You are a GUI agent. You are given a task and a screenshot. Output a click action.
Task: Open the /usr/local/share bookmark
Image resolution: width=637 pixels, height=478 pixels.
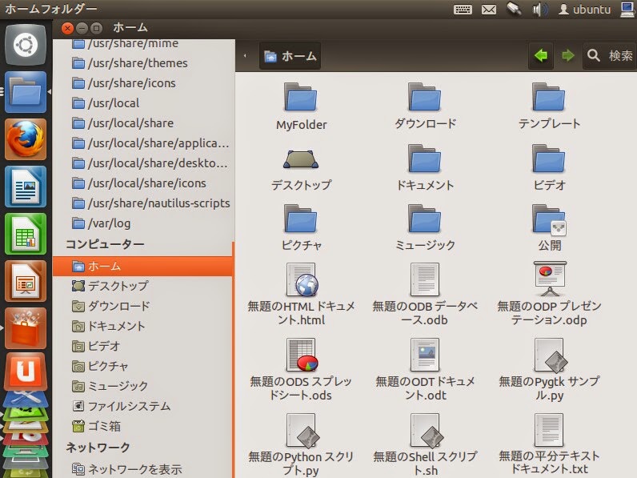point(144,123)
